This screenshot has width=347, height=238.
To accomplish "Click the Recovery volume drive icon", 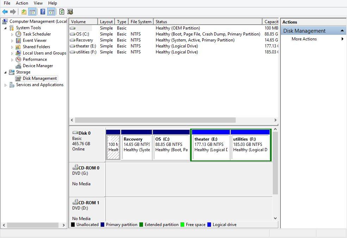I will (73, 40).
